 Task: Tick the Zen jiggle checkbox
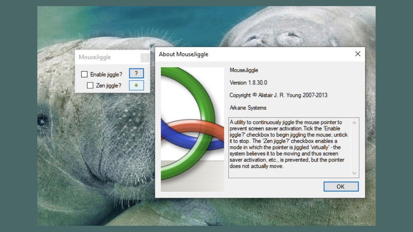(90, 85)
